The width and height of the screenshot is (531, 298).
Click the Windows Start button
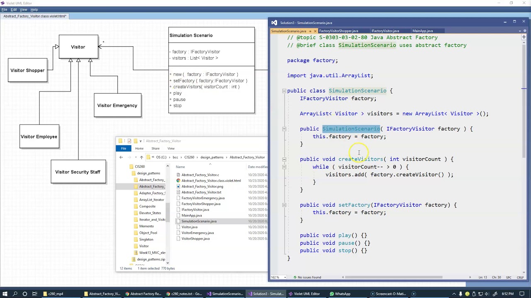pos(5,294)
